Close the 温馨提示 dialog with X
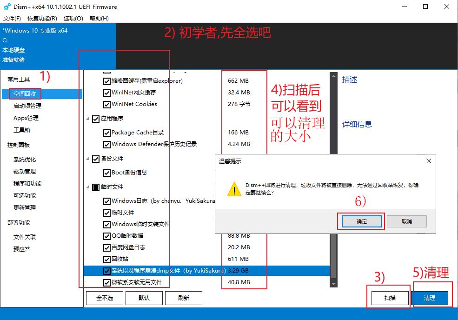Screen dimensions: 458x320 click(x=429, y=161)
